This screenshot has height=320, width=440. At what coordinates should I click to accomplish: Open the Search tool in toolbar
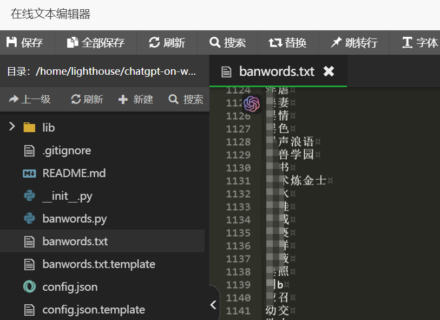228,43
